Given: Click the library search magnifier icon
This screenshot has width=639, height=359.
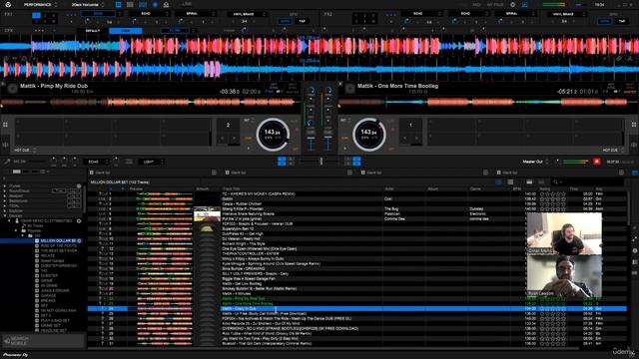Looking at the screenshot, I should [556, 181].
